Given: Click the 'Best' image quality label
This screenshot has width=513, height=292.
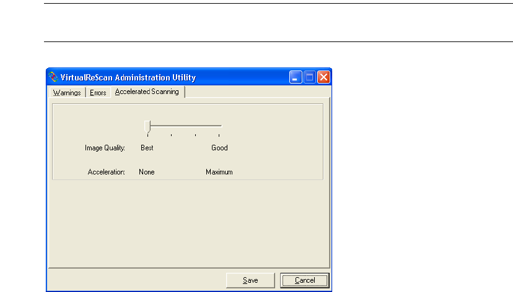Looking at the screenshot, I should click(x=147, y=148).
